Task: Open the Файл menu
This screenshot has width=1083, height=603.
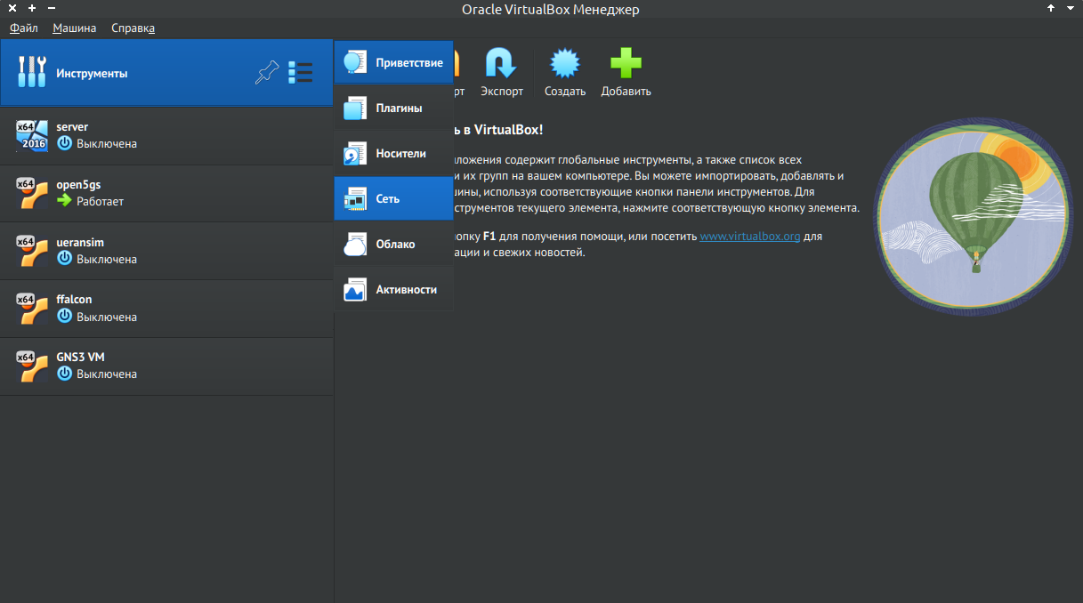Action: 24,28
